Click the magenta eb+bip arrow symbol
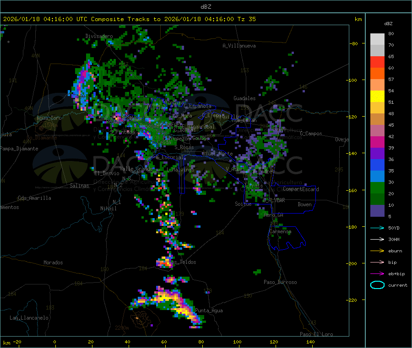Screen dimensions: 412x348 coord(377,274)
